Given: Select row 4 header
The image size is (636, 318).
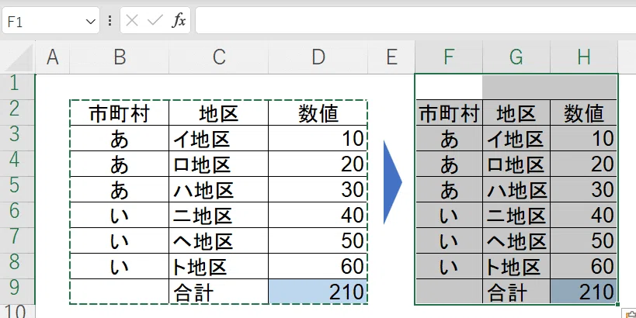Looking at the screenshot, I should [17, 163].
